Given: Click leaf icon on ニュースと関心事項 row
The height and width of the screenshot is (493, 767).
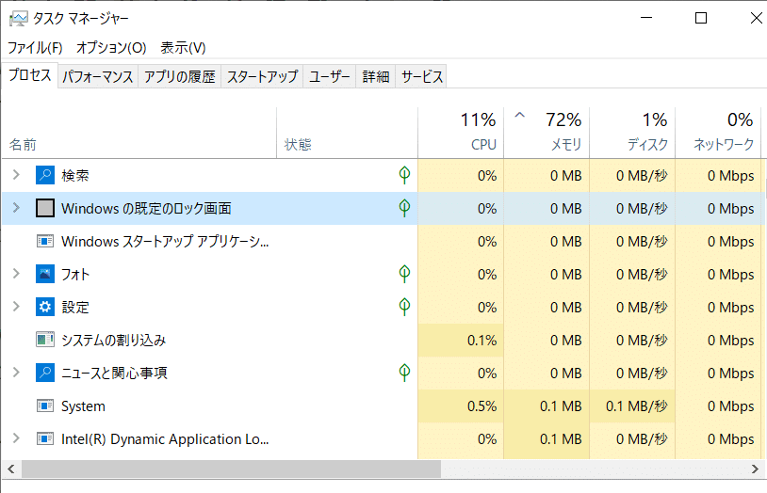Looking at the screenshot, I should point(404,373).
